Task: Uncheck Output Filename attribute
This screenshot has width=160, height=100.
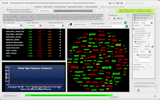Action: (135, 15)
